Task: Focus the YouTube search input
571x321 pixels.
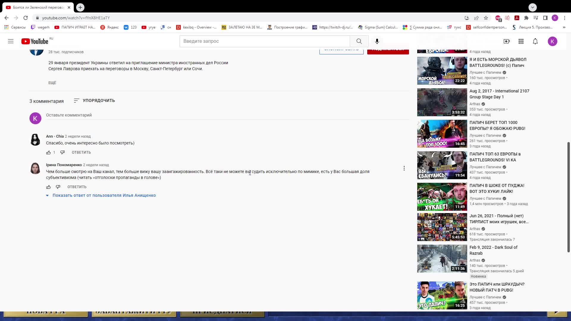Action: (x=265, y=41)
